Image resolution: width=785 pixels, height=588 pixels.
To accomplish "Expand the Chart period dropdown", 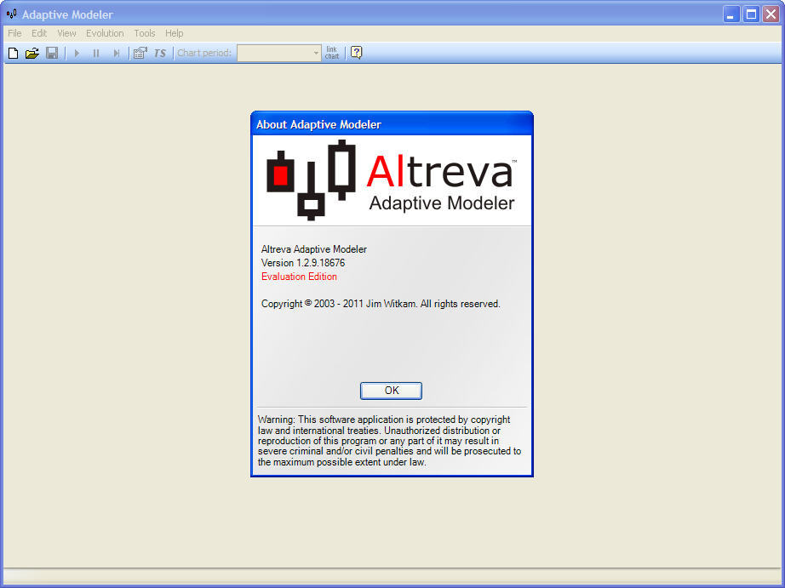I will point(316,53).
